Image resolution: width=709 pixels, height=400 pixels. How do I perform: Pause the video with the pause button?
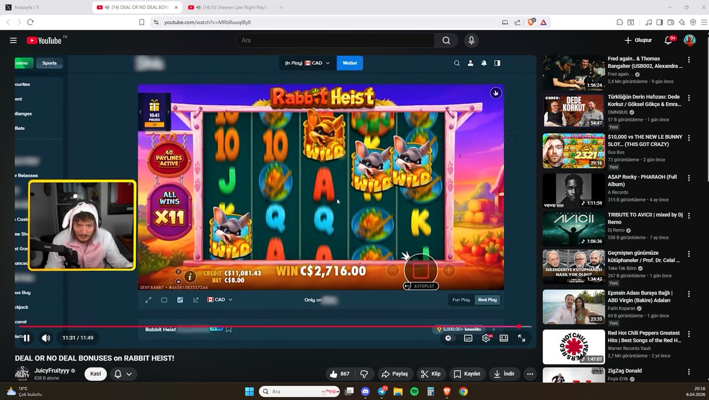tap(27, 338)
